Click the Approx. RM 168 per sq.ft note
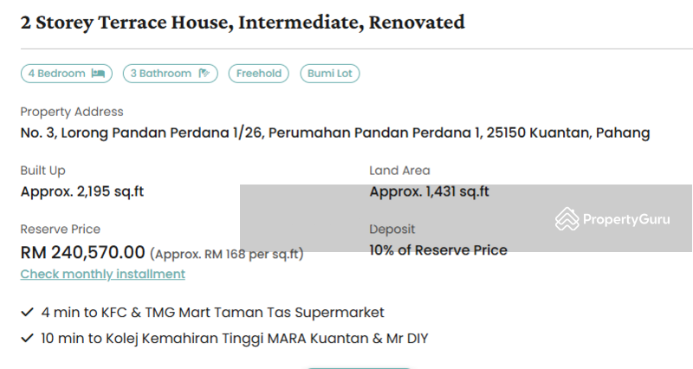Screen dimensions: 693x369 pyautogui.click(x=227, y=254)
